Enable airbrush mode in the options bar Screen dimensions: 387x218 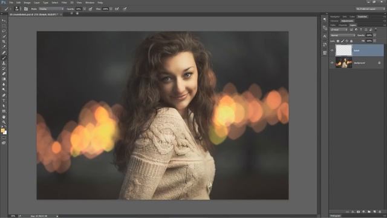click(117, 9)
